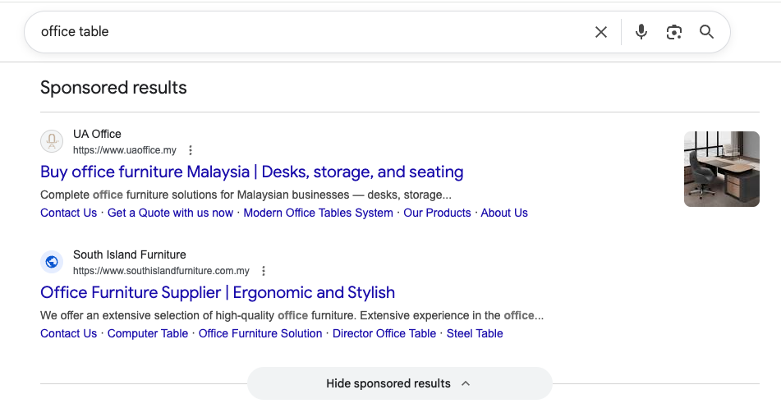Collapse sponsored results with Hide button

pos(399,383)
